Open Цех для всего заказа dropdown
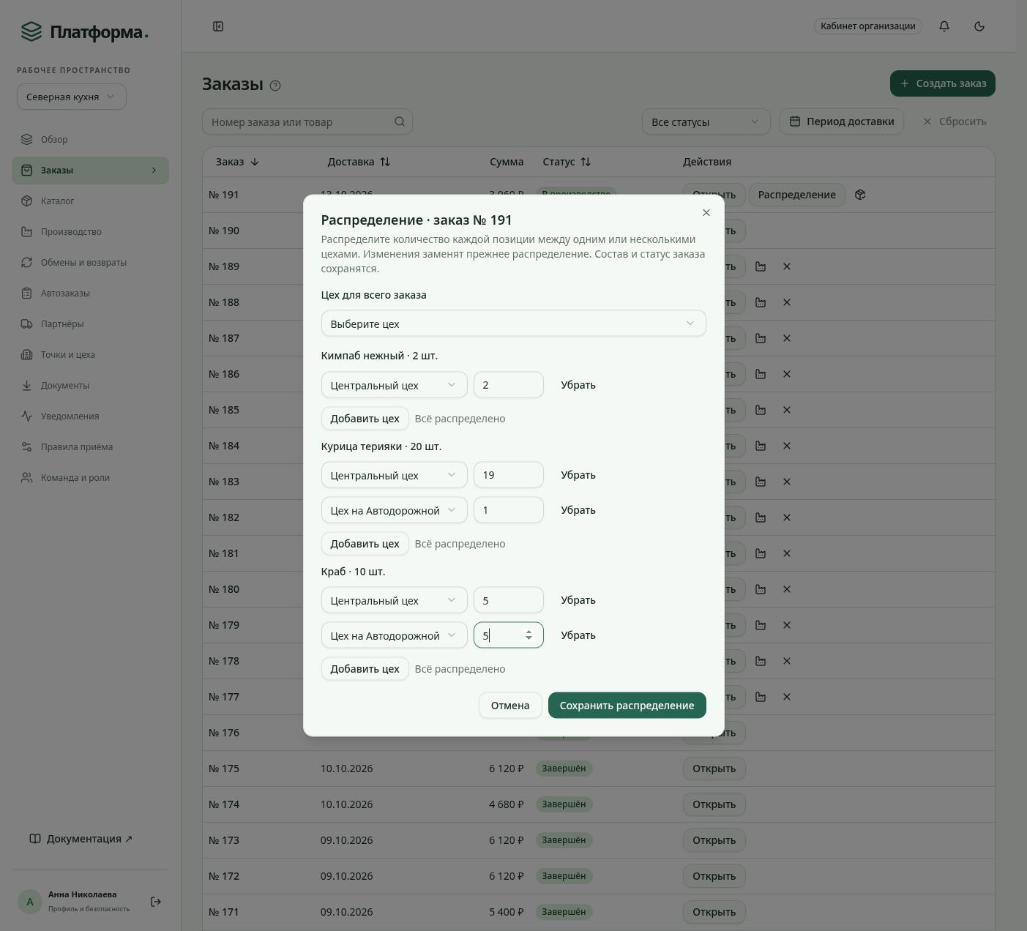 point(513,324)
